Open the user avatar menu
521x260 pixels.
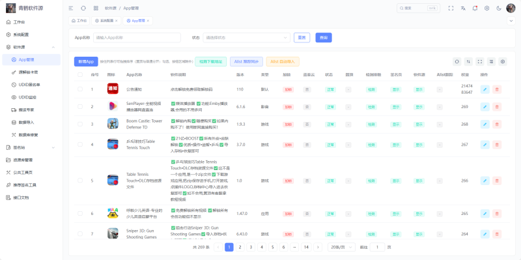(x=511, y=8)
